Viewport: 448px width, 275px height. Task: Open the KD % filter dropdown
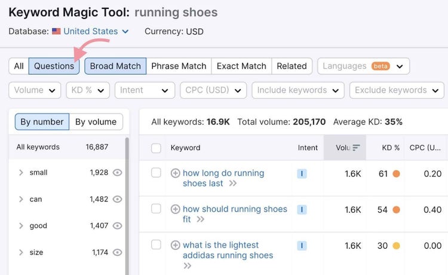coord(88,90)
